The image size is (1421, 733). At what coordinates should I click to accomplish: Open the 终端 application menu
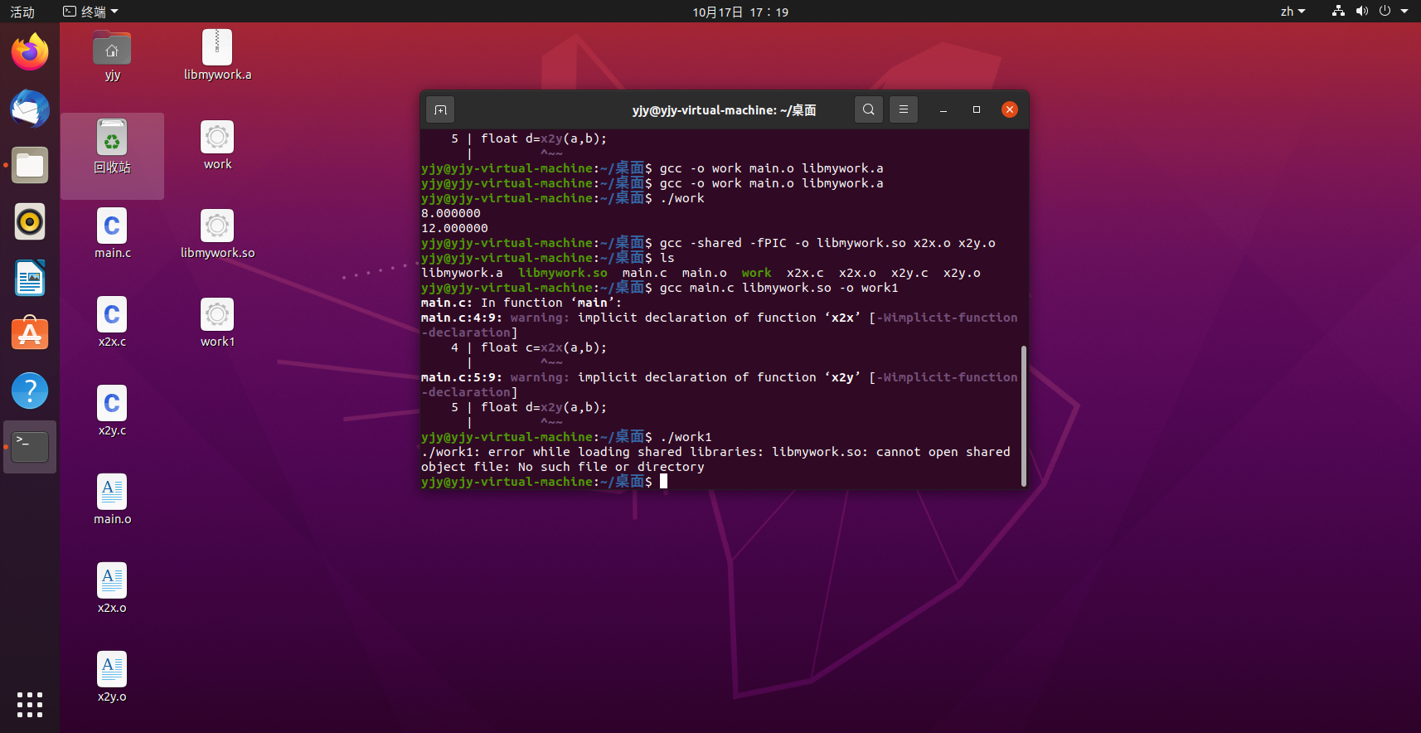[x=91, y=11]
